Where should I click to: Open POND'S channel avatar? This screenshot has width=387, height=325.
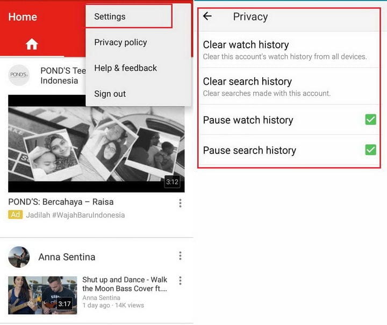(x=19, y=75)
